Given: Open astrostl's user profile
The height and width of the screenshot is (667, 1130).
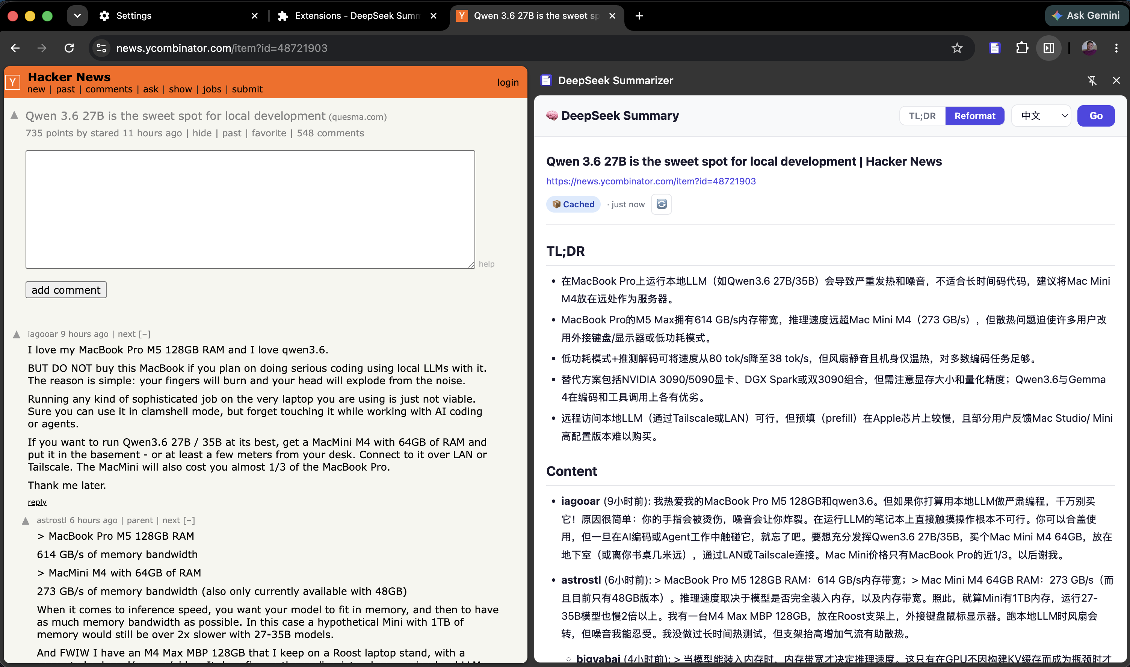Looking at the screenshot, I should click(52, 520).
